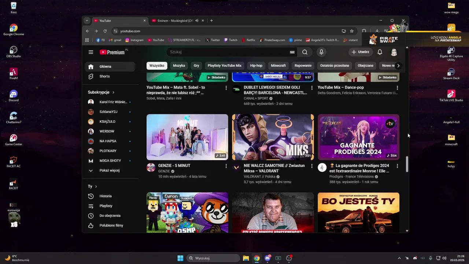The image size is (469, 264).
Task: Open File Explorer on the taskbar
Action: pyautogui.click(x=246, y=258)
